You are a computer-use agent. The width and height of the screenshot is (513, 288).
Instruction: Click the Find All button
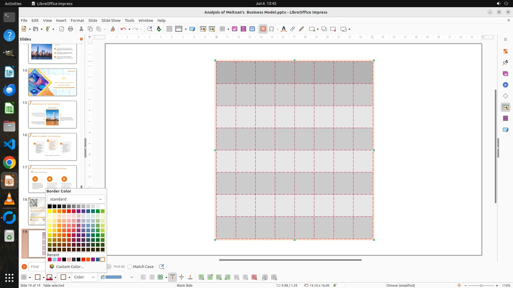[x=119, y=267]
